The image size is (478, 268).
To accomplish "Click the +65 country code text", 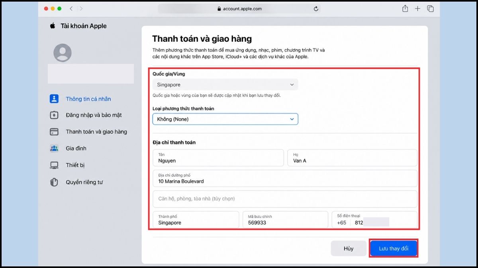I will pos(341,223).
